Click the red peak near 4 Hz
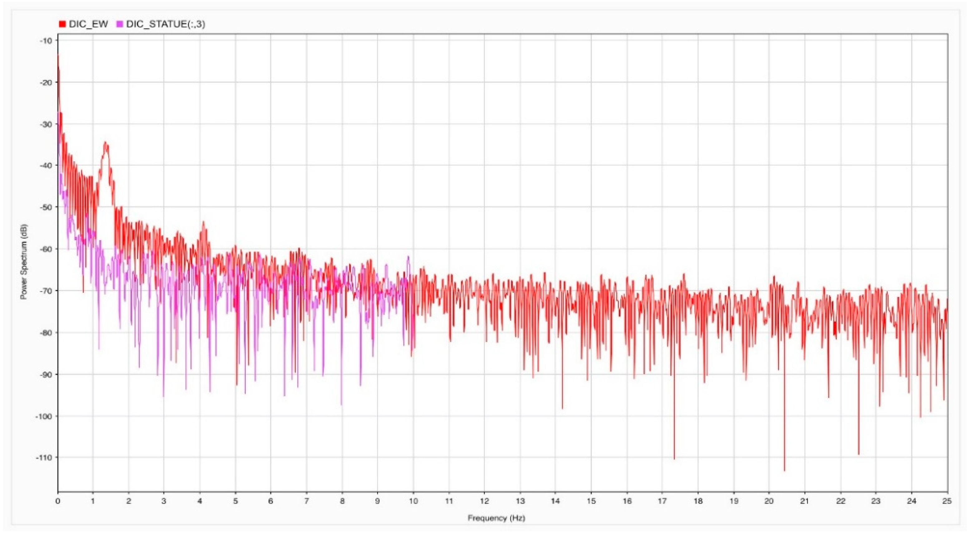Viewport: 967px width, 535px height. point(204,222)
